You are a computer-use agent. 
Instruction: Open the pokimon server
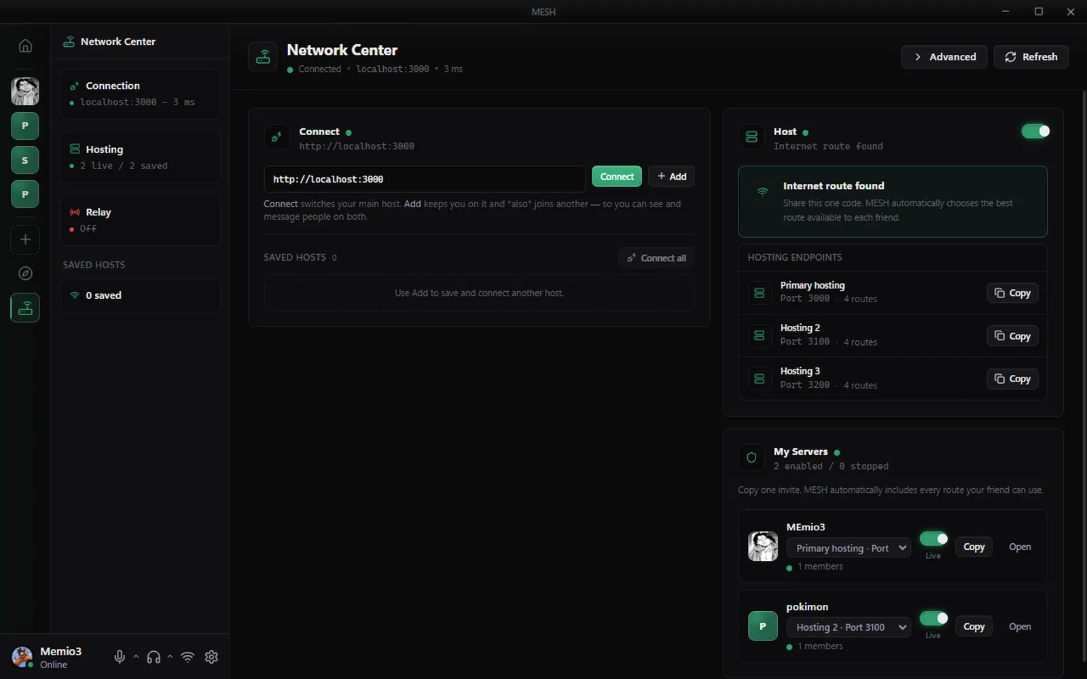pyautogui.click(x=1020, y=627)
